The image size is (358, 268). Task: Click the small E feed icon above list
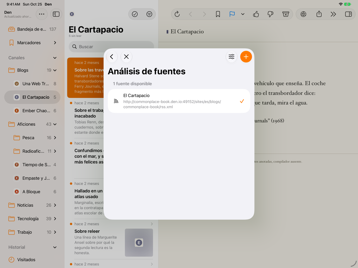72,14
